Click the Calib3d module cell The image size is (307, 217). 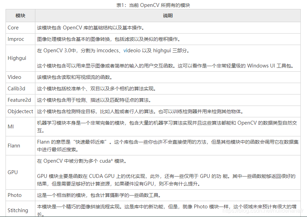[x=20, y=89]
